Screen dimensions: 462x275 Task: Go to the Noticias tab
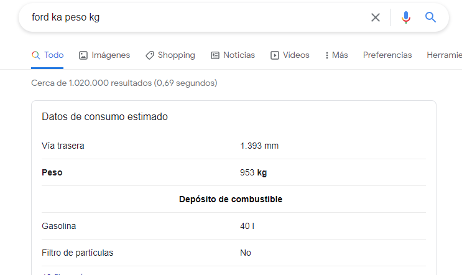tap(239, 55)
